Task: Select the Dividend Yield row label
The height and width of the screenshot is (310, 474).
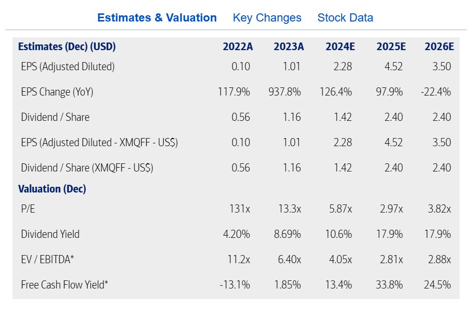Action: click(x=50, y=234)
